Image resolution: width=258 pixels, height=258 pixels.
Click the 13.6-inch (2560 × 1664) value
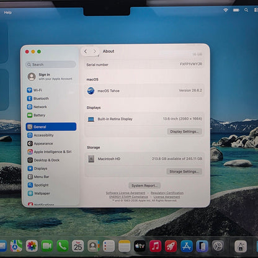(x=182, y=118)
